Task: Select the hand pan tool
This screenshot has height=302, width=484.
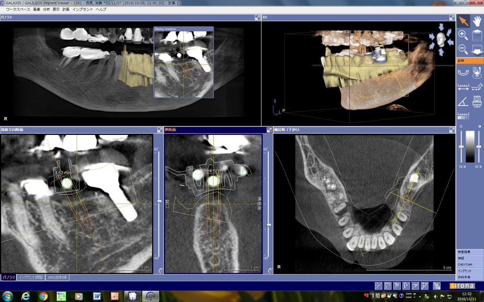Action: 476,21
